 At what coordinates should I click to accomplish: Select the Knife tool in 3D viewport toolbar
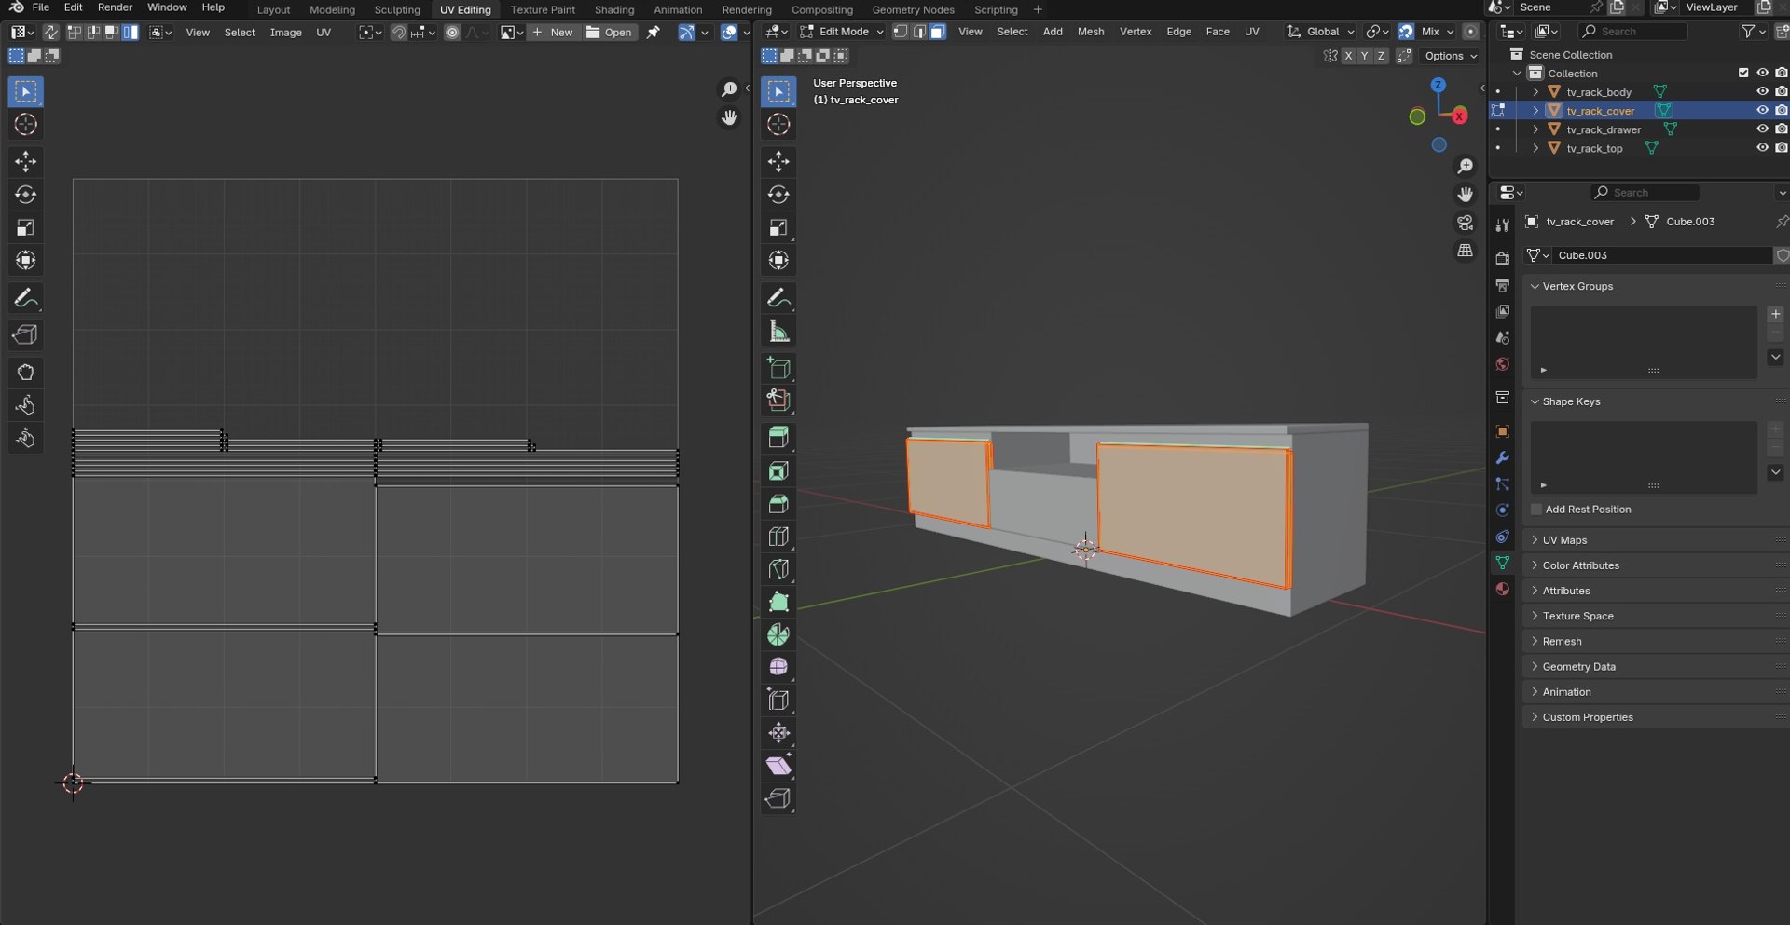coord(778,569)
